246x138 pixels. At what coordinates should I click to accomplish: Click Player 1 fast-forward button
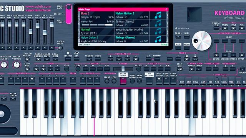93,69
